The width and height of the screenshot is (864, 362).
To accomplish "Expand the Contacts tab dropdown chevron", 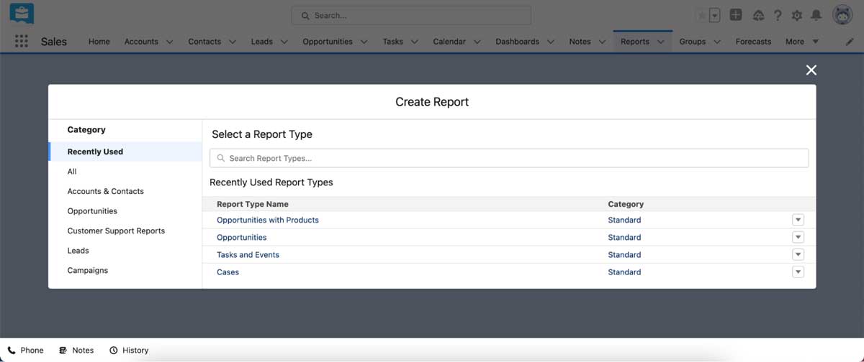I will pyautogui.click(x=233, y=42).
